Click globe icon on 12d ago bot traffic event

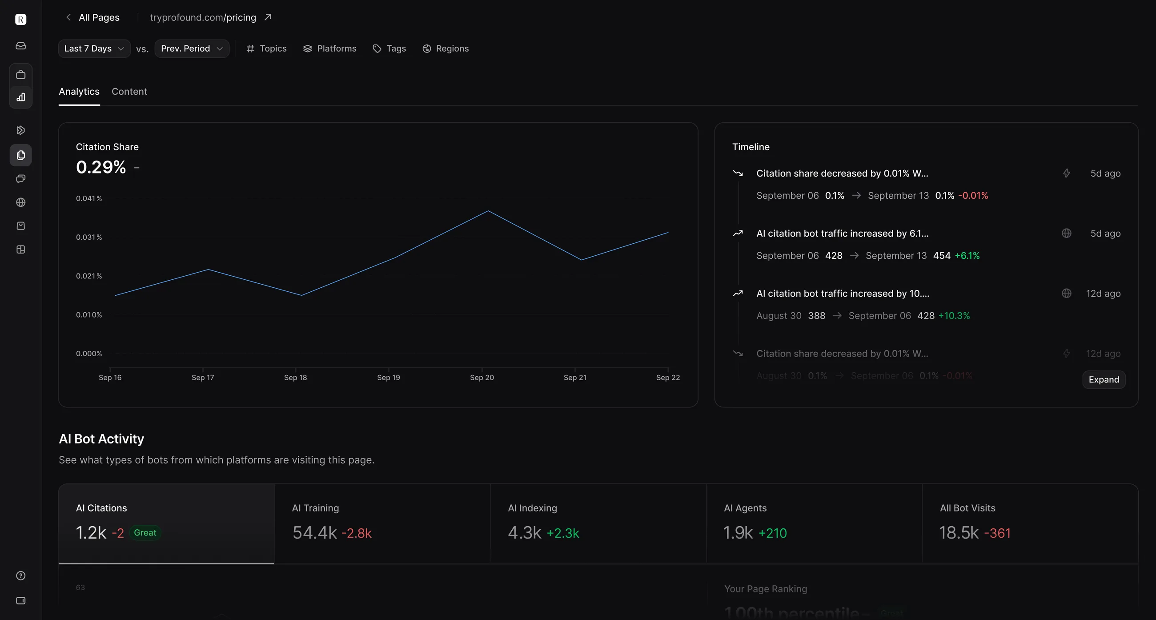[x=1067, y=293]
